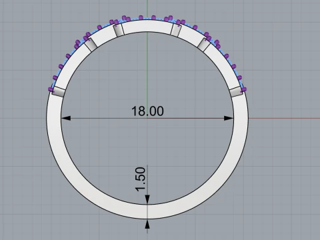Select the 18.00 diameter dimension text
Screen dimensions: 320x240
pos(147,111)
